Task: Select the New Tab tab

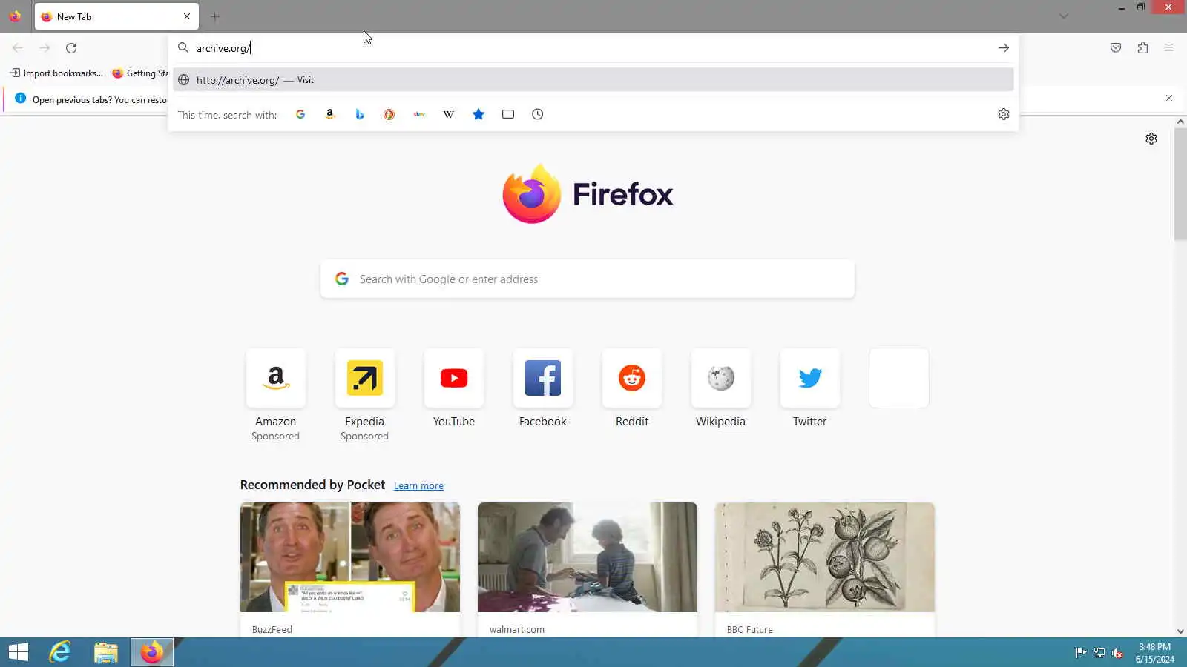Action: (116, 16)
